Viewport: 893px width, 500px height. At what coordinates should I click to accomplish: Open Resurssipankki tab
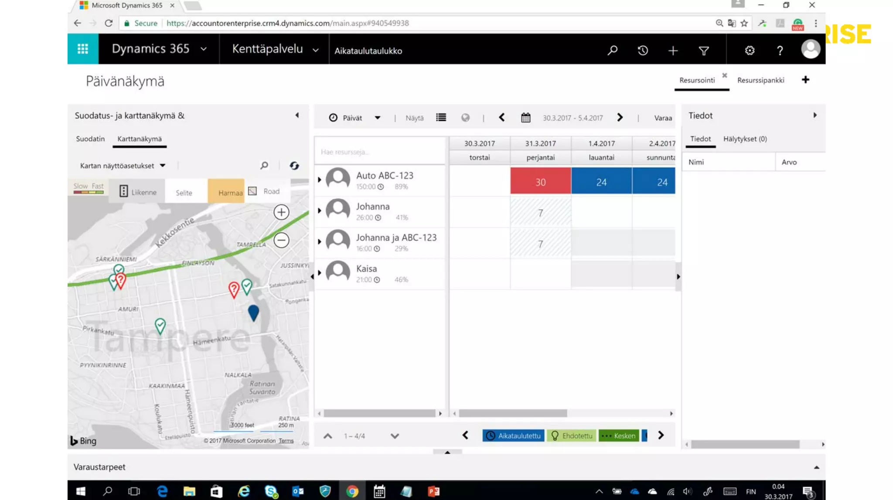[760, 80]
